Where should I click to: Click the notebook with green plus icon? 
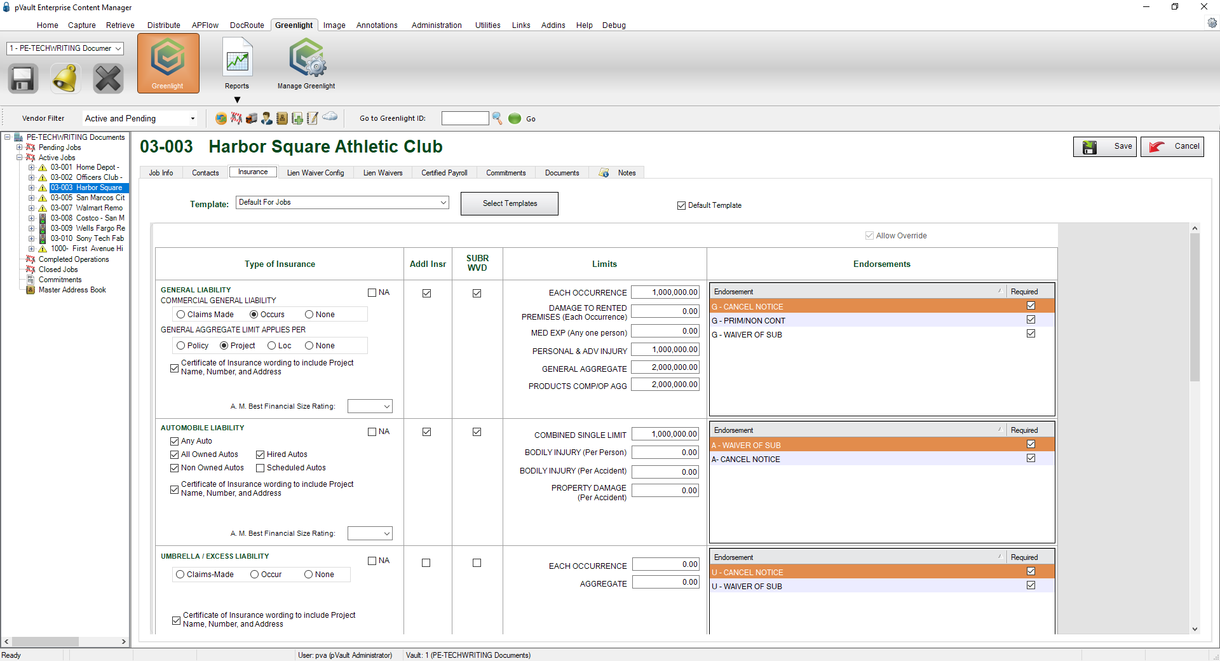pos(297,118)
